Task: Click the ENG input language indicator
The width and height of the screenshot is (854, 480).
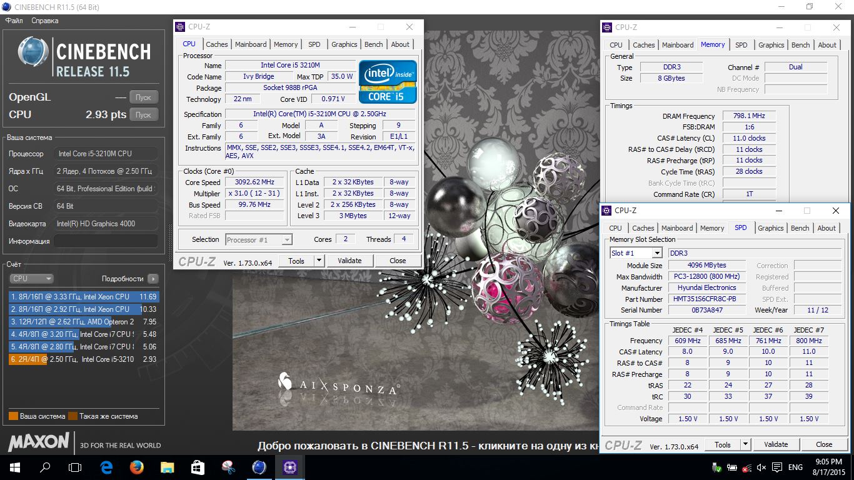Action: pos(795,467)
